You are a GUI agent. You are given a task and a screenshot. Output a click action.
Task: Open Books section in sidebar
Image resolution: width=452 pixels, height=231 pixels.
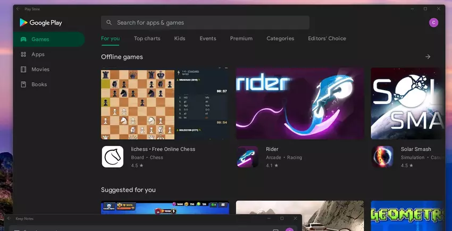tap(39, 84)
